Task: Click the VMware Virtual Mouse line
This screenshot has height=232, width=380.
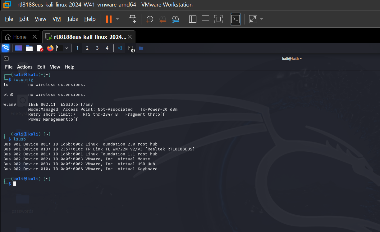Action: (x=77, y=159)
